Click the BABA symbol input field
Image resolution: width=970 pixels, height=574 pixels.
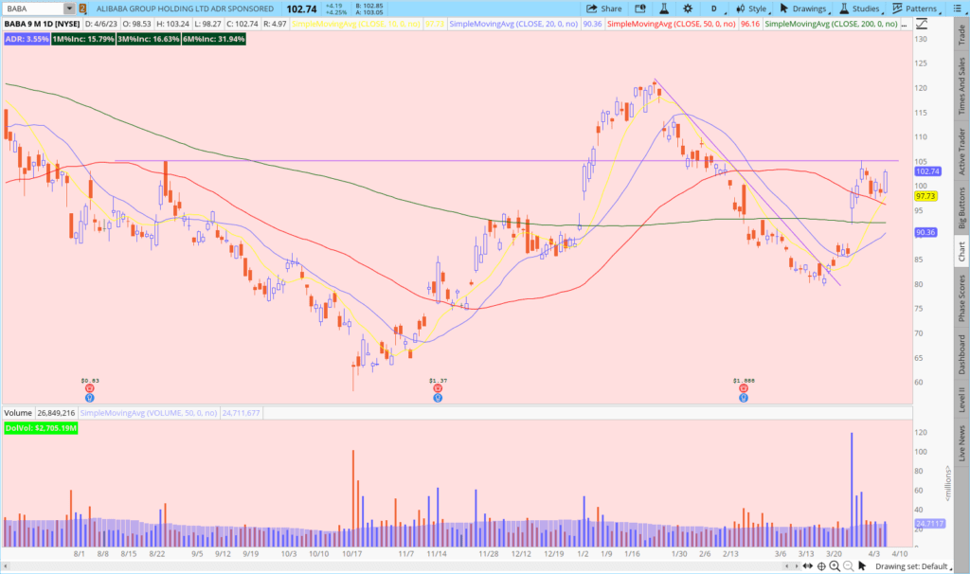coord(34,9)
